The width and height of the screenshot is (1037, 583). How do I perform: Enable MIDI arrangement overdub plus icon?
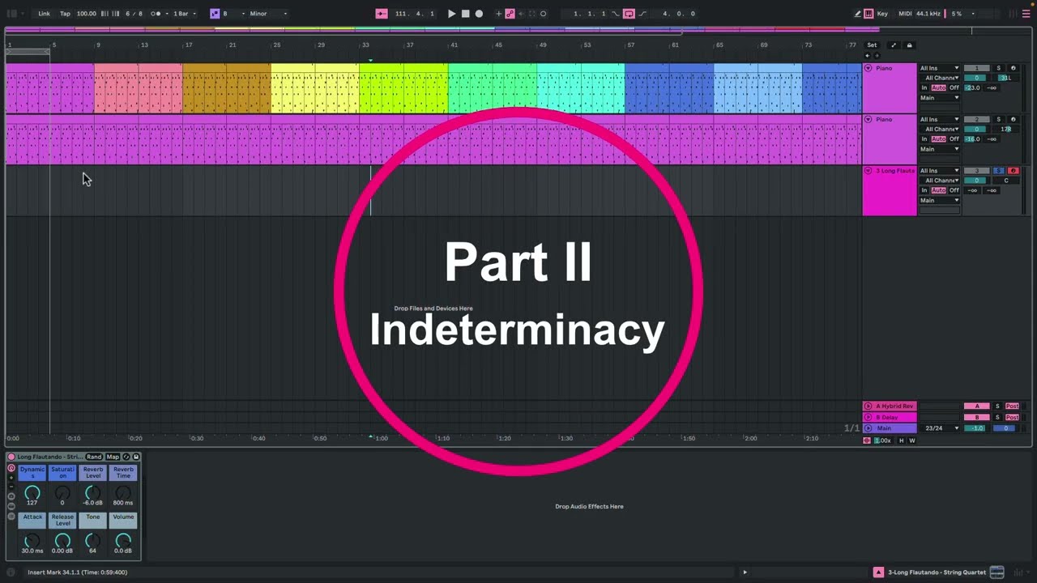(498, 14)
